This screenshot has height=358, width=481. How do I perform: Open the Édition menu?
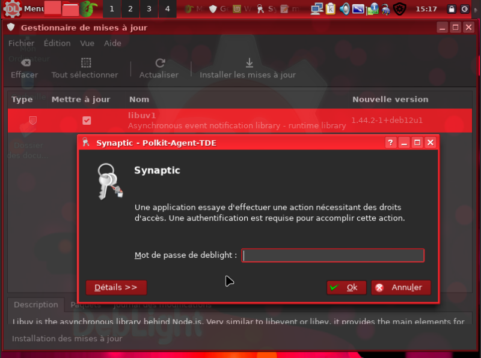coord(57,43)
